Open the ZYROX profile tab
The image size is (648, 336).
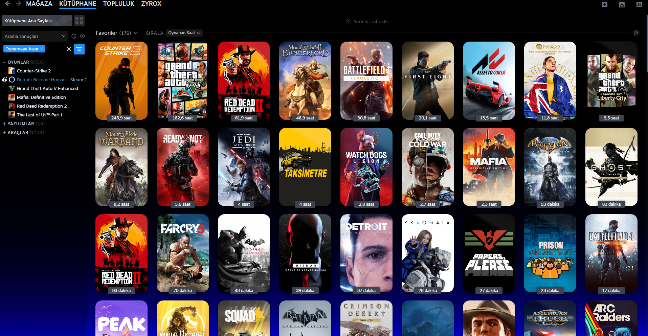click(151, 4)
